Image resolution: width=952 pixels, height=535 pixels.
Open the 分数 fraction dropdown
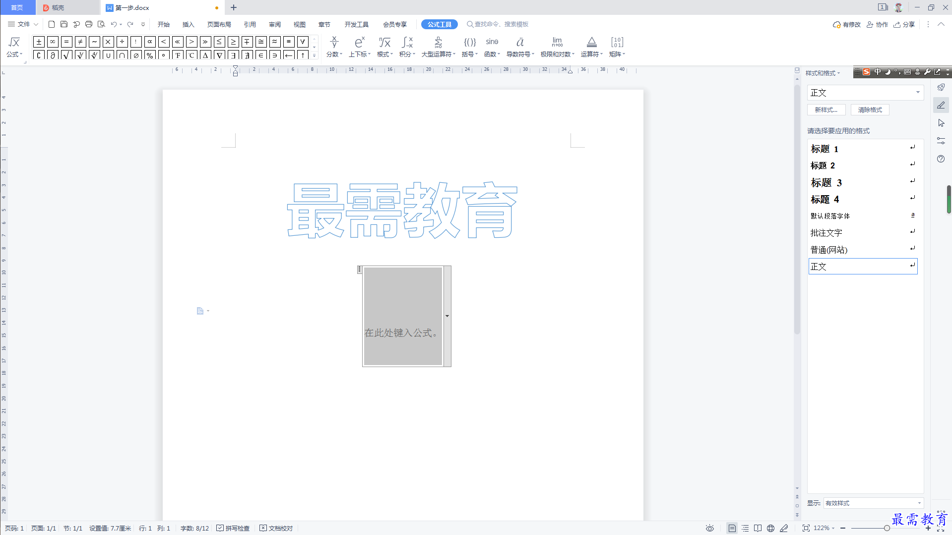pyautogui.click(x=334, y=47)
